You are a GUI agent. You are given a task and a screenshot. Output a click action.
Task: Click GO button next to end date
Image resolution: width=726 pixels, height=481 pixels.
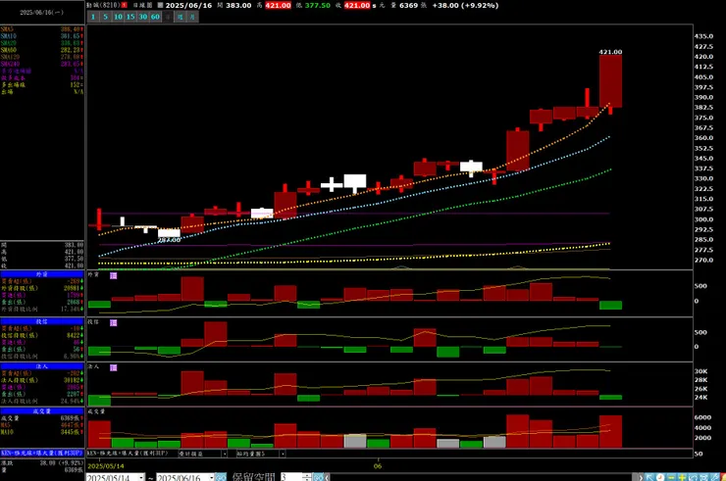pyautogui.click(x=221, y=477)
